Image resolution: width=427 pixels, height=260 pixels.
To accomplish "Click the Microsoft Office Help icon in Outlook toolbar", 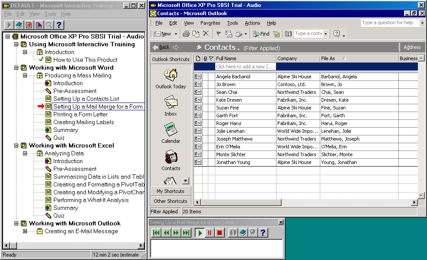I will (x=337, y=34).
